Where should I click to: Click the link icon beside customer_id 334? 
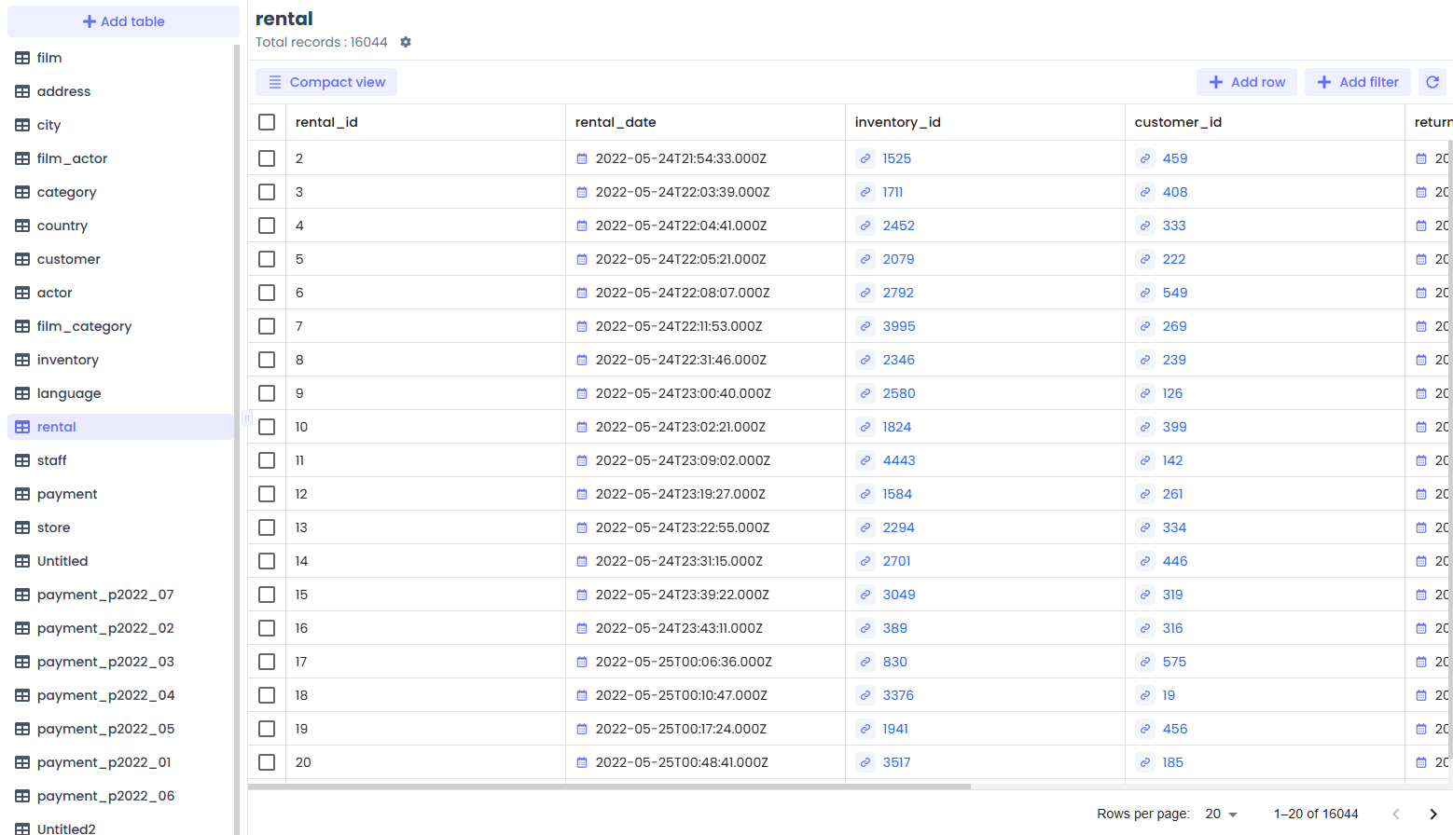(x=1145, y=527)
